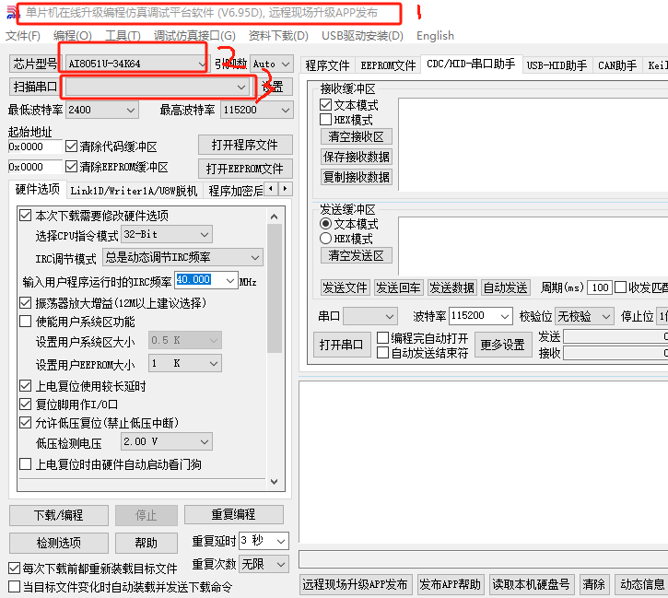The image size is (668, 598).
Task: Switch language via English menu
Action: (x=435, y=36)
